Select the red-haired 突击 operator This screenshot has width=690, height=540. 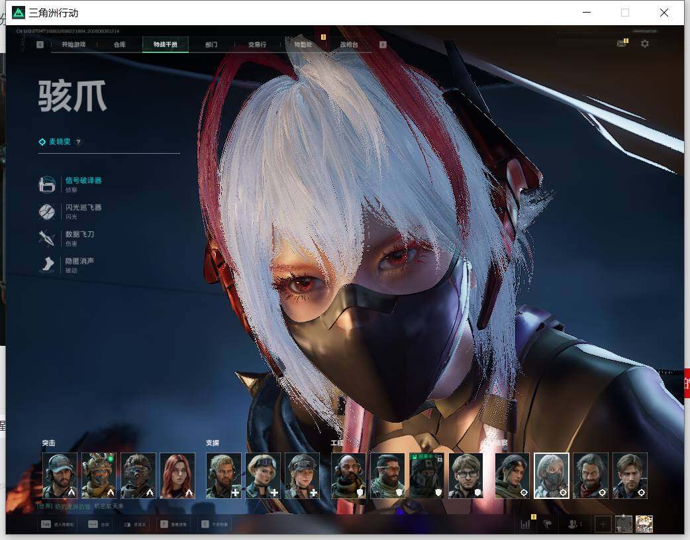(177, 475)
